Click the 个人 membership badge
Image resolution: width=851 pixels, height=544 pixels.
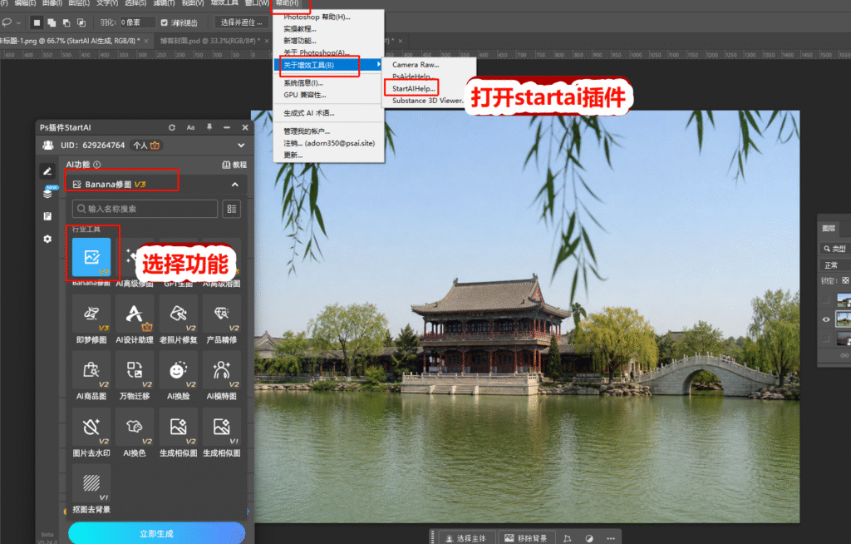point(146,145)
